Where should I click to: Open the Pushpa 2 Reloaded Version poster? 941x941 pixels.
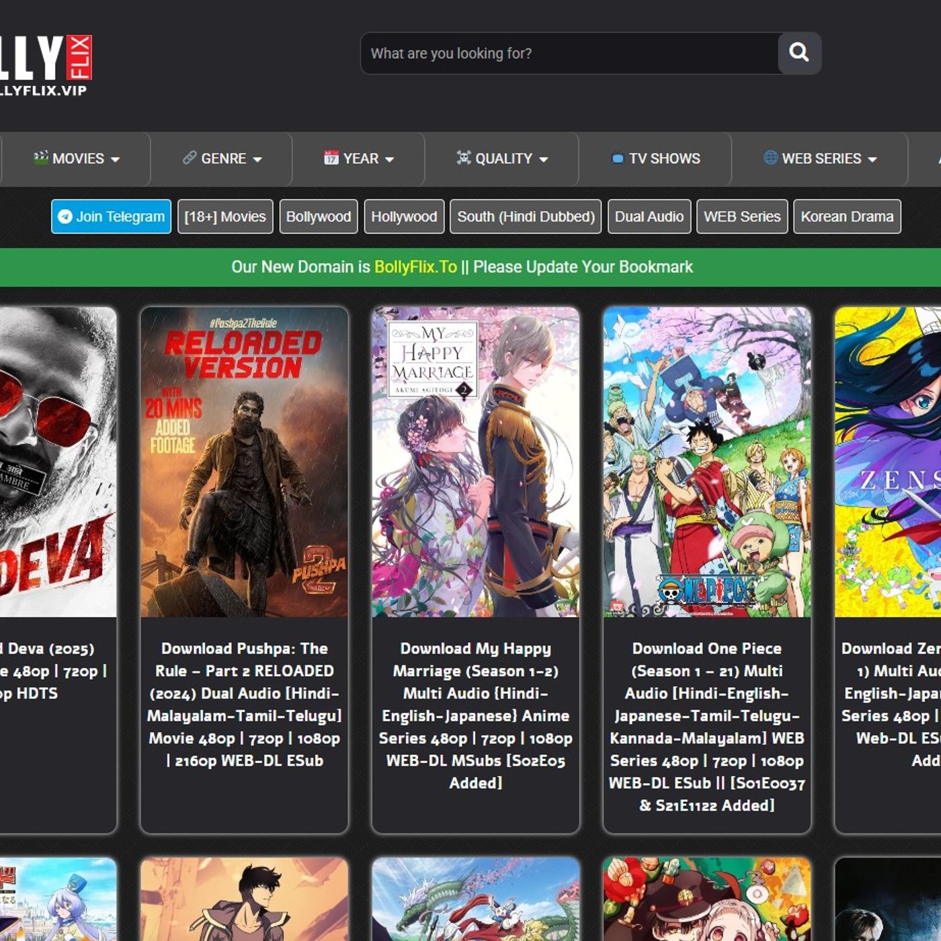245,462
